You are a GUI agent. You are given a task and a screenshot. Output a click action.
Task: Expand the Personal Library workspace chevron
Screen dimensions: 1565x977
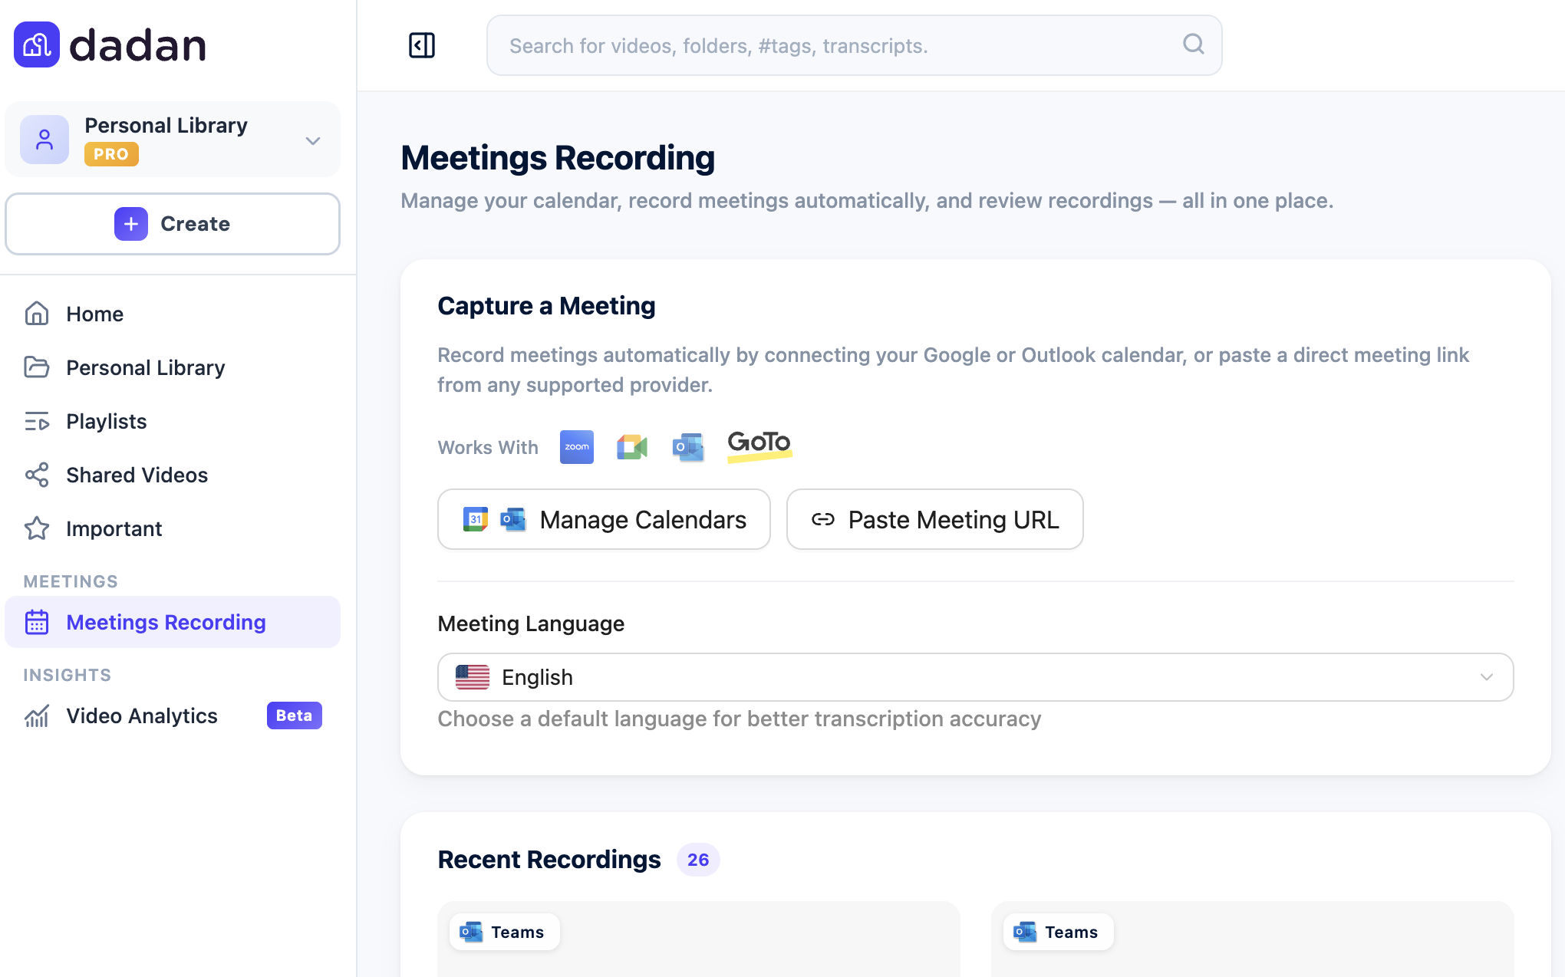tap(312, 140)
